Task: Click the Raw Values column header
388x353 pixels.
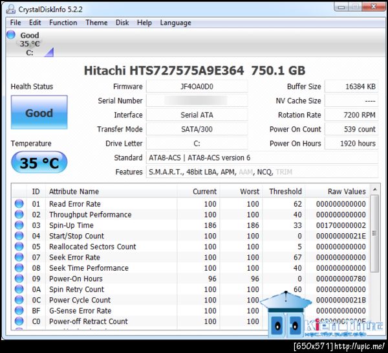Action: (x=347, y=191)
